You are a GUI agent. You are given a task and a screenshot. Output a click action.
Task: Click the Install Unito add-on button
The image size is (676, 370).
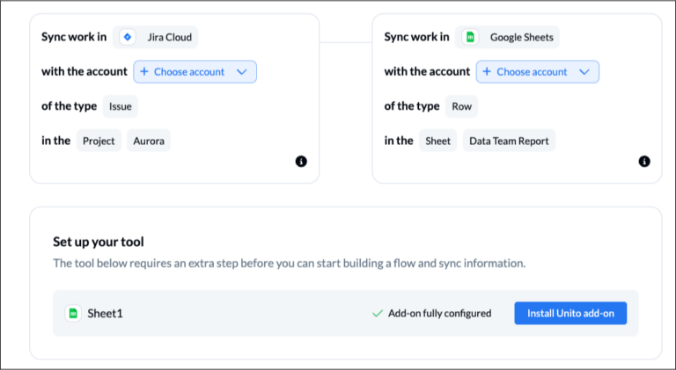click(570, 313)
